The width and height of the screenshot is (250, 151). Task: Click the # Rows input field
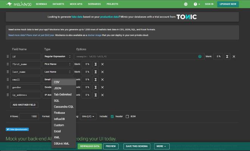(x=29, y=117)
